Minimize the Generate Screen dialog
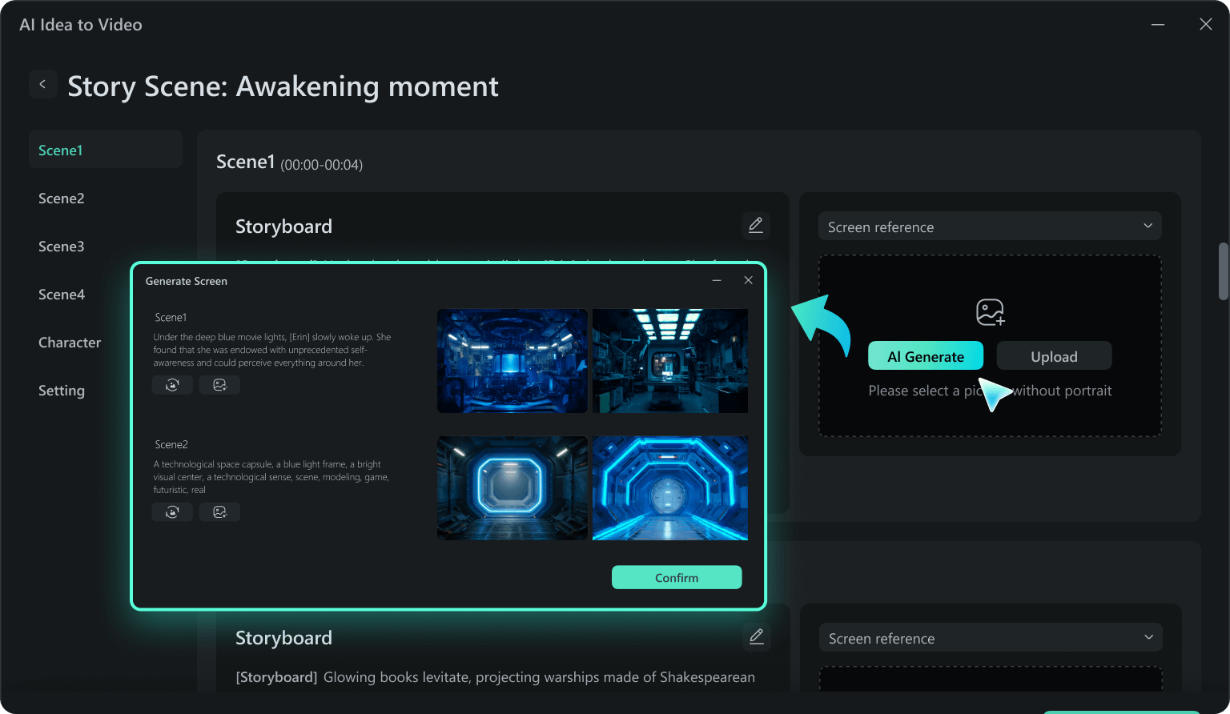 (x=717, y=280)
